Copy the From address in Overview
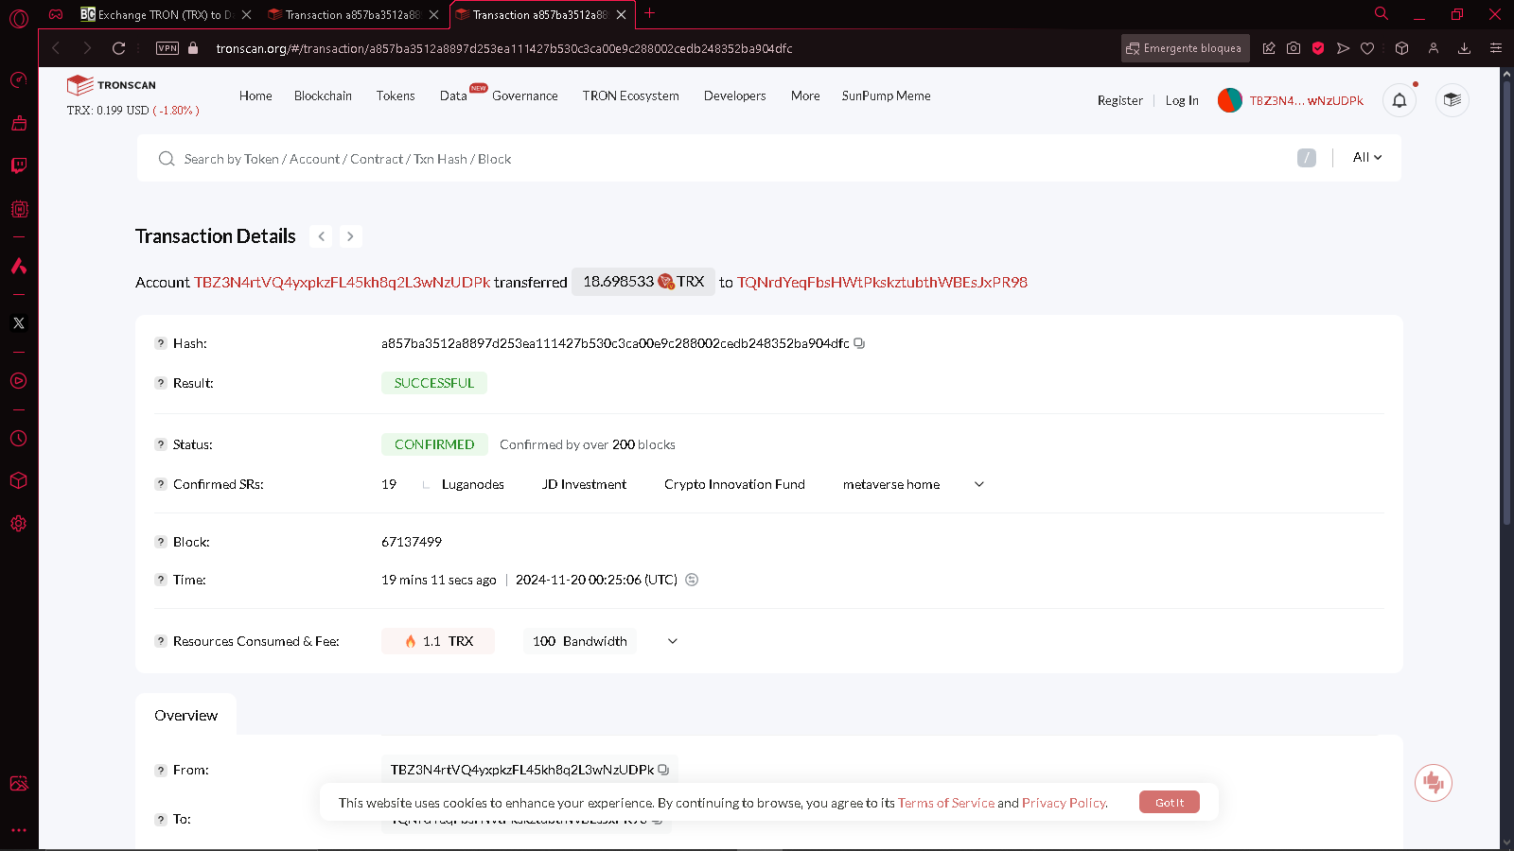The image size is (1514, 851). click(663, 770)
